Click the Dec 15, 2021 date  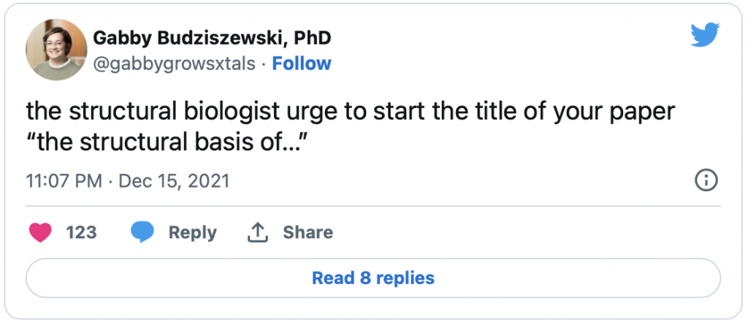tap(174, 181)
